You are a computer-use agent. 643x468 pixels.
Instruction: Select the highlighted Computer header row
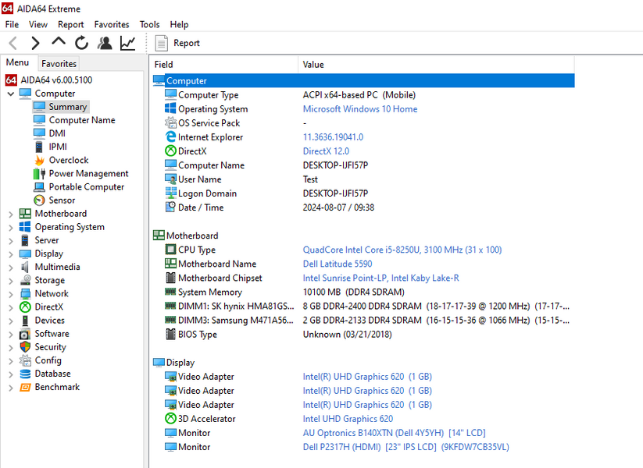pyautogui.click(x=364, y=80)
